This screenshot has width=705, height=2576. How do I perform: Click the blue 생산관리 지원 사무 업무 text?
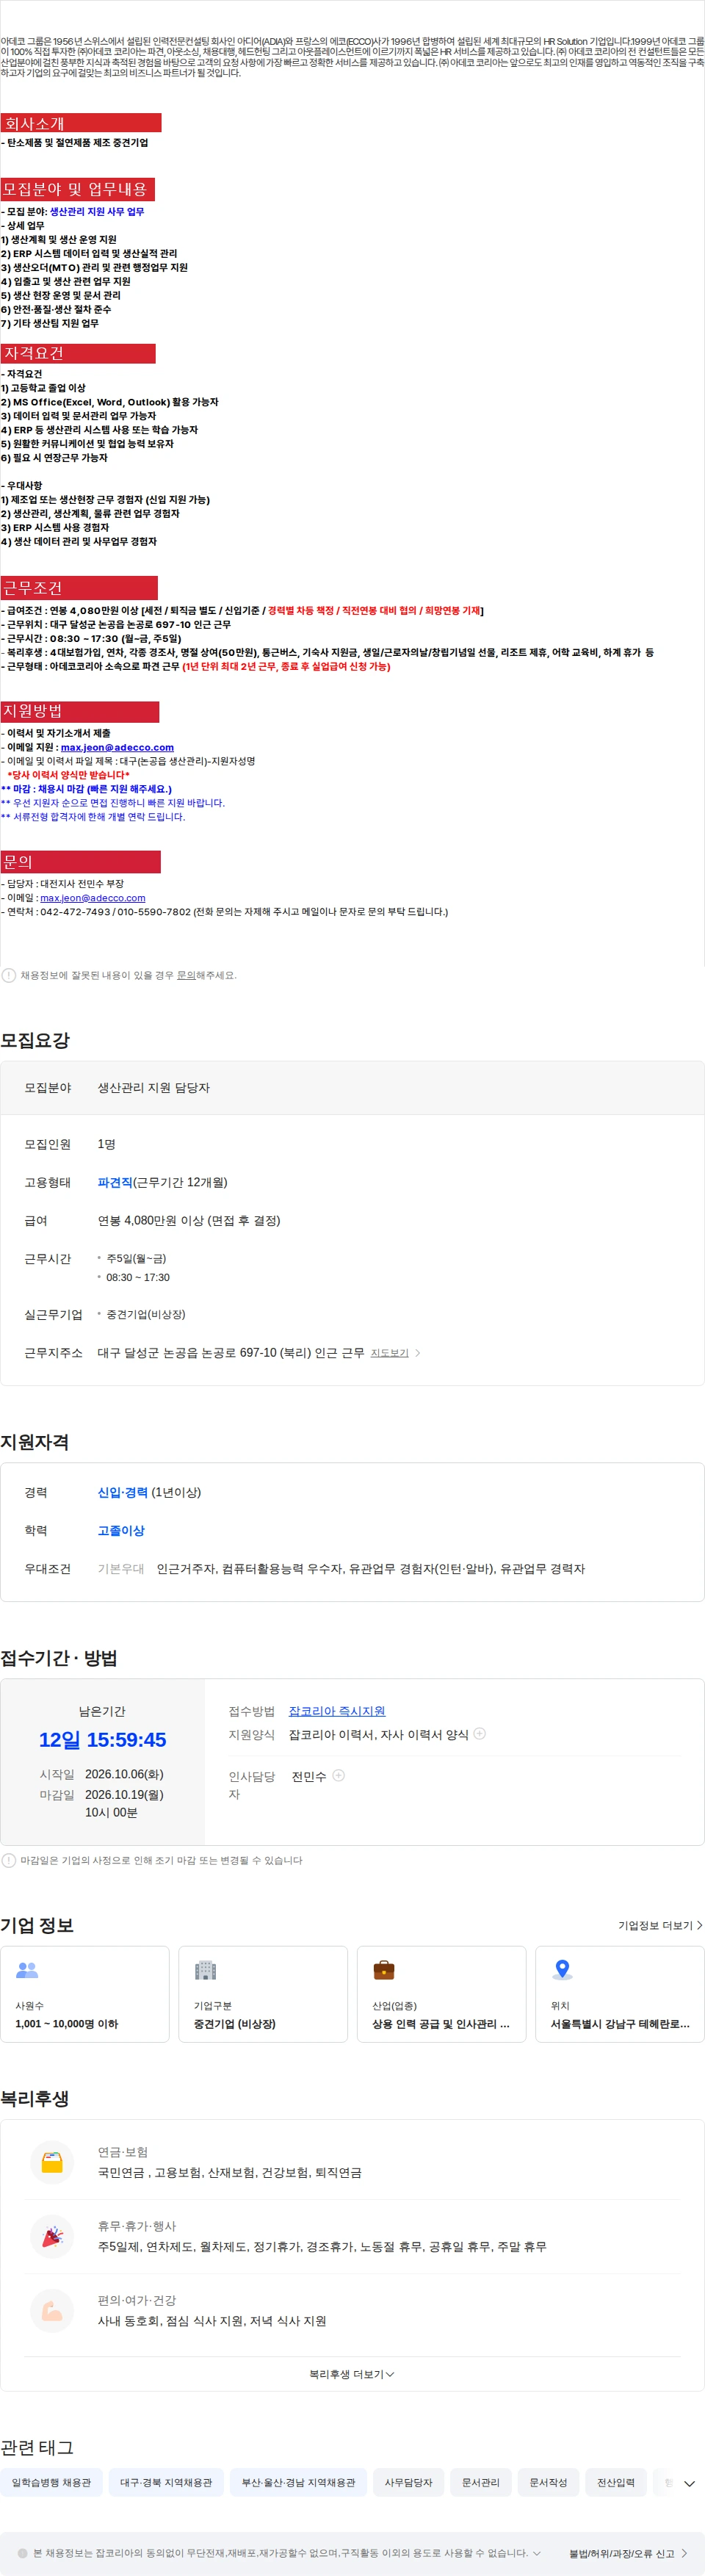97,212
